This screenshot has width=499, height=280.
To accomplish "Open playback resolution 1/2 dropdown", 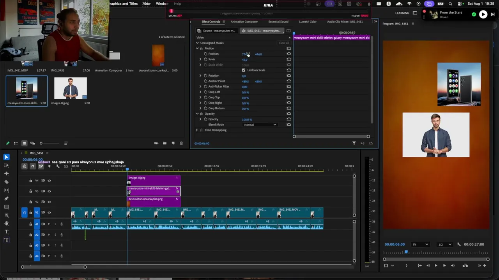I will (x=445, y=244).
